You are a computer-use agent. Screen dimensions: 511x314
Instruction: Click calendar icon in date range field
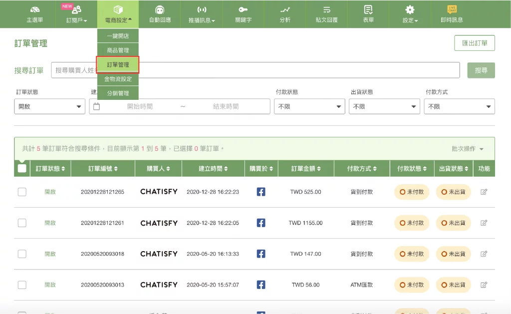click(x=96, y=106)
